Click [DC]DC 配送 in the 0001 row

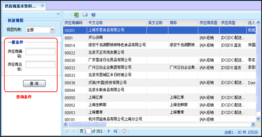pyautogui.click(x=233, y=38)
